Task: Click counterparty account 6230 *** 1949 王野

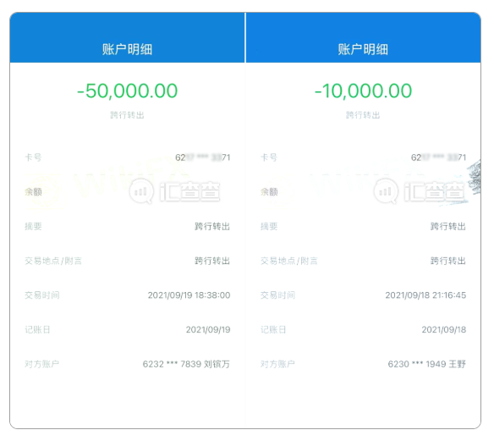Action: pyautogui.click(x=427, y=364)
